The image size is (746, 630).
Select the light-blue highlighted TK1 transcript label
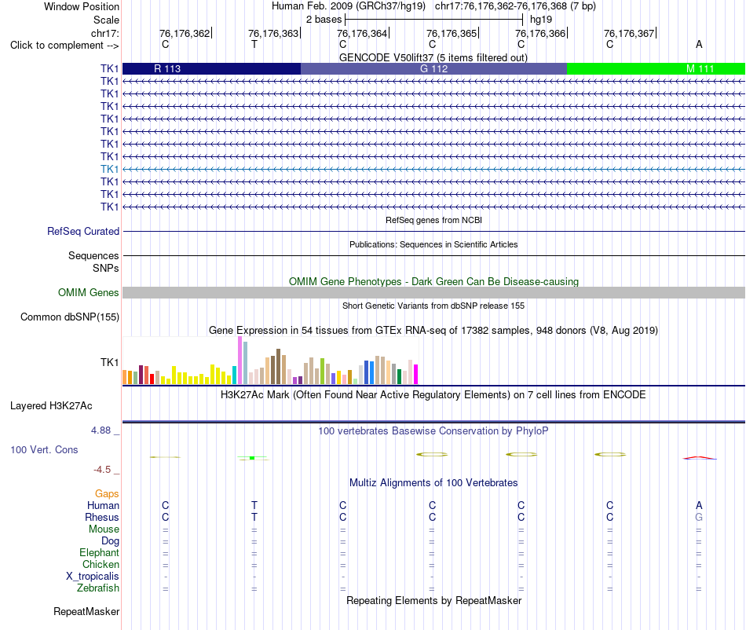point(109,169)
